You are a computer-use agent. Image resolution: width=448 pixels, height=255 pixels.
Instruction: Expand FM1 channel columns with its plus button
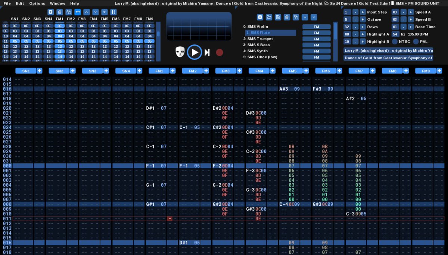click(x=173, y=71)
